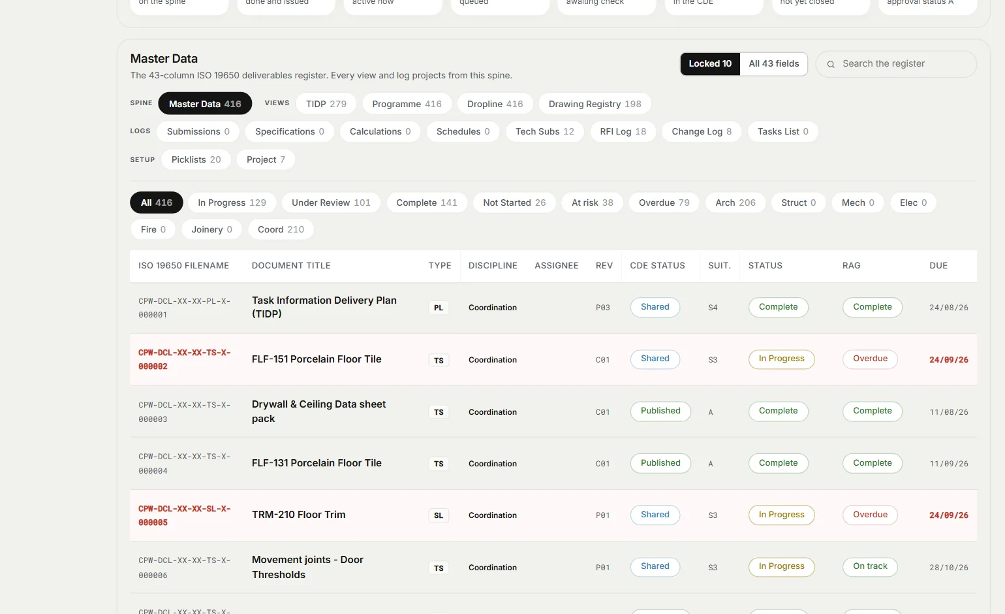This screenshot has height=614, width=1005.
Task: Open Drawing Registry 198 view
Action: pos(595,104)
